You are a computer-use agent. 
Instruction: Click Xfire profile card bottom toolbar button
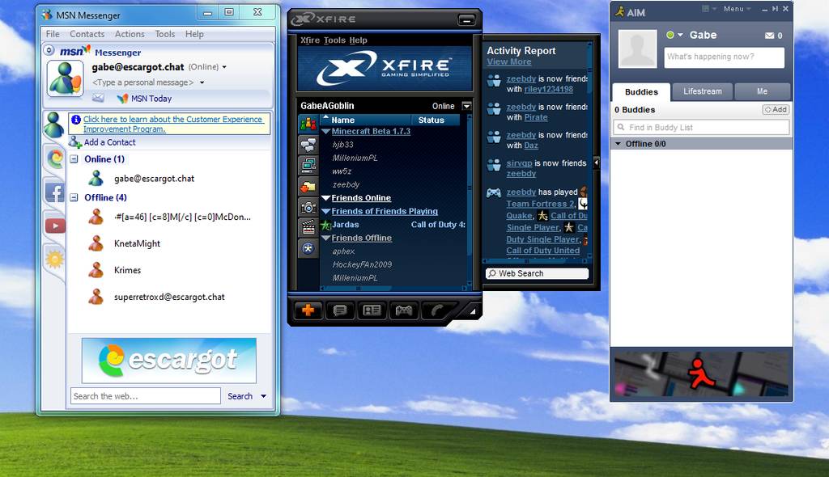(372, 310)
